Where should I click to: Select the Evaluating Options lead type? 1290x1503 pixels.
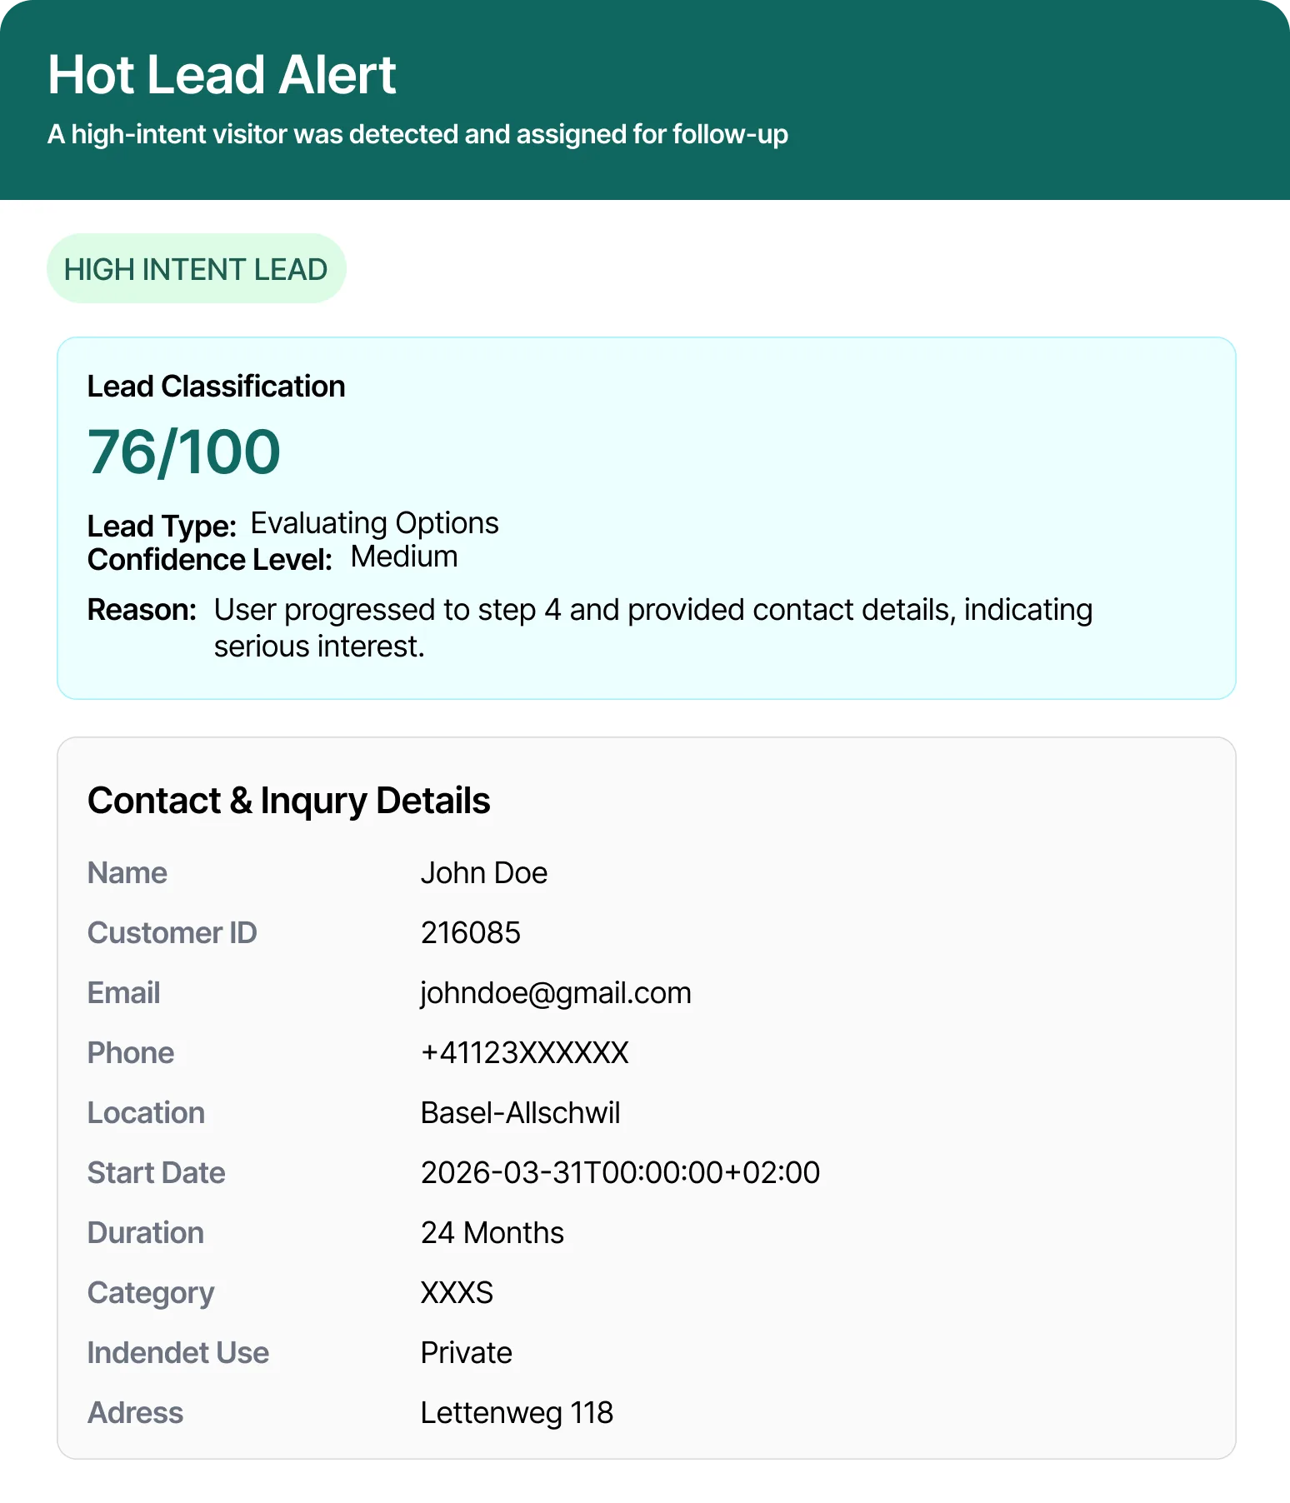[375, 523]
